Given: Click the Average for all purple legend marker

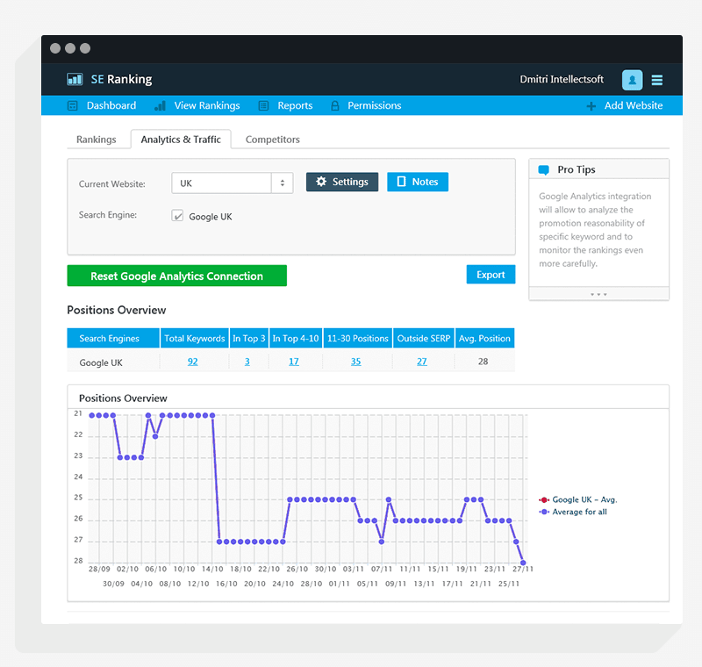Looking at the screenshot, I should click(x=544, y=512).
